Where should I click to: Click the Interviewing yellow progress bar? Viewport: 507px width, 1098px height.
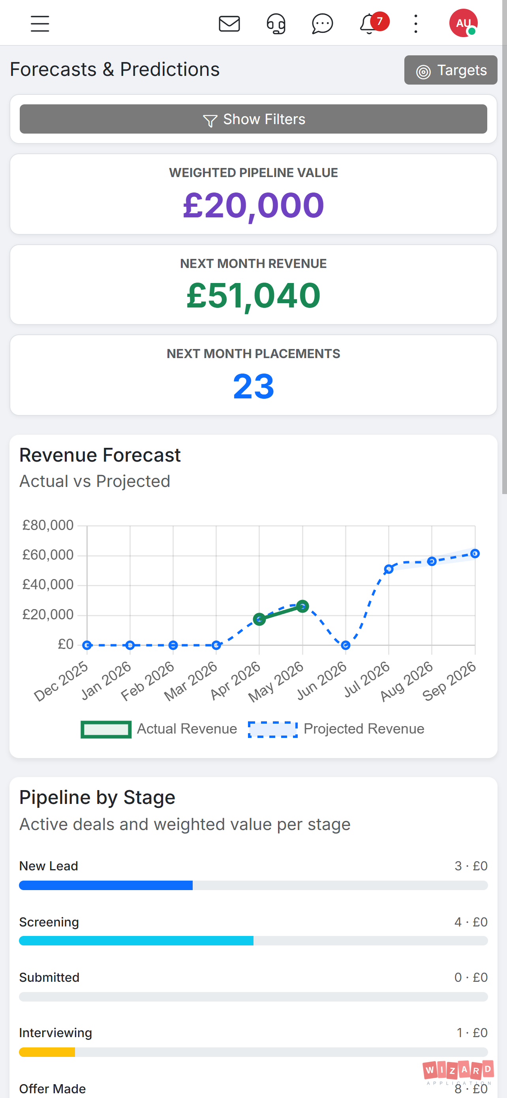click(47, 1052)
